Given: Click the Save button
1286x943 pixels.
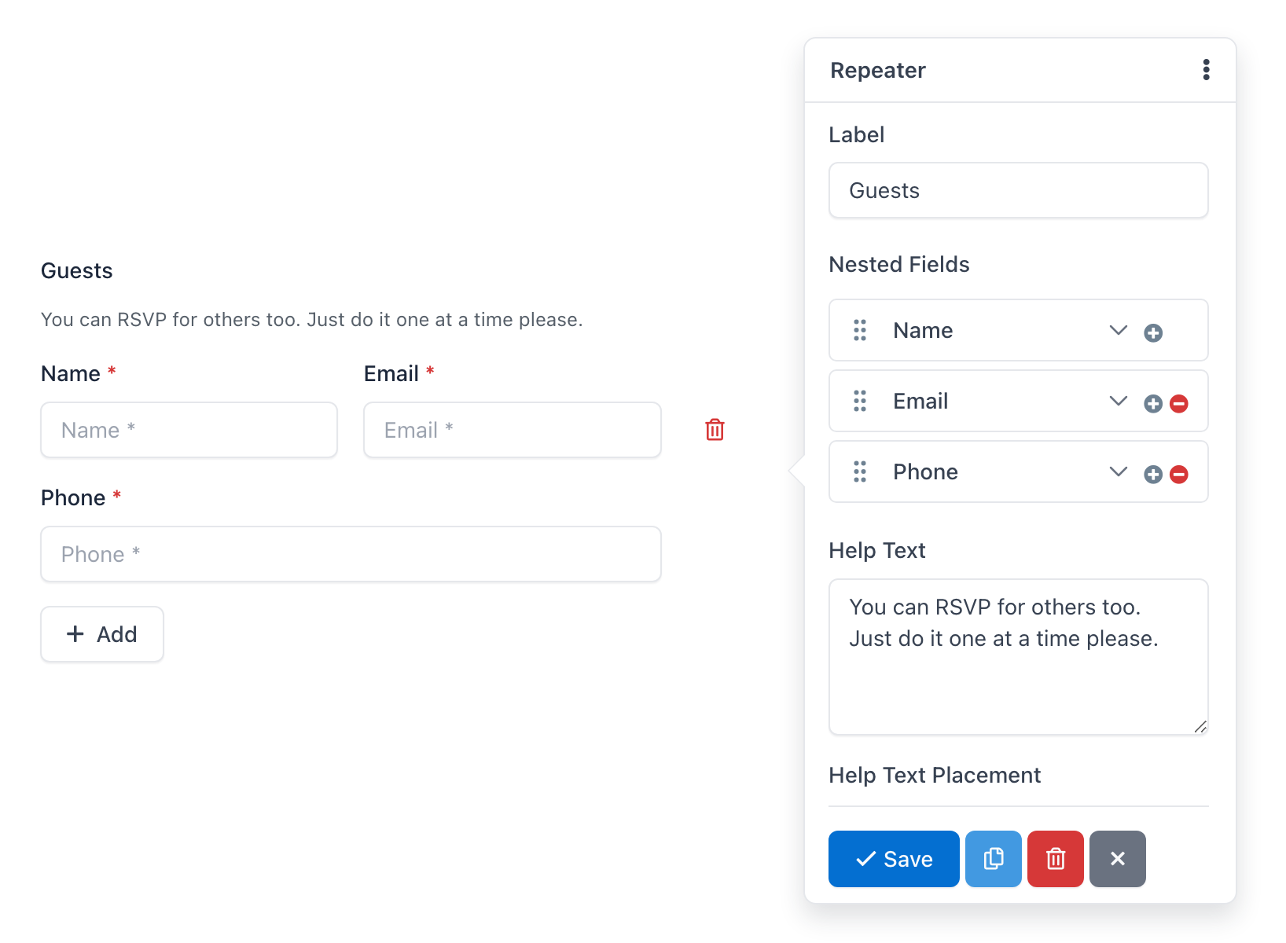Looking at the screenshot, I should 894,859.
